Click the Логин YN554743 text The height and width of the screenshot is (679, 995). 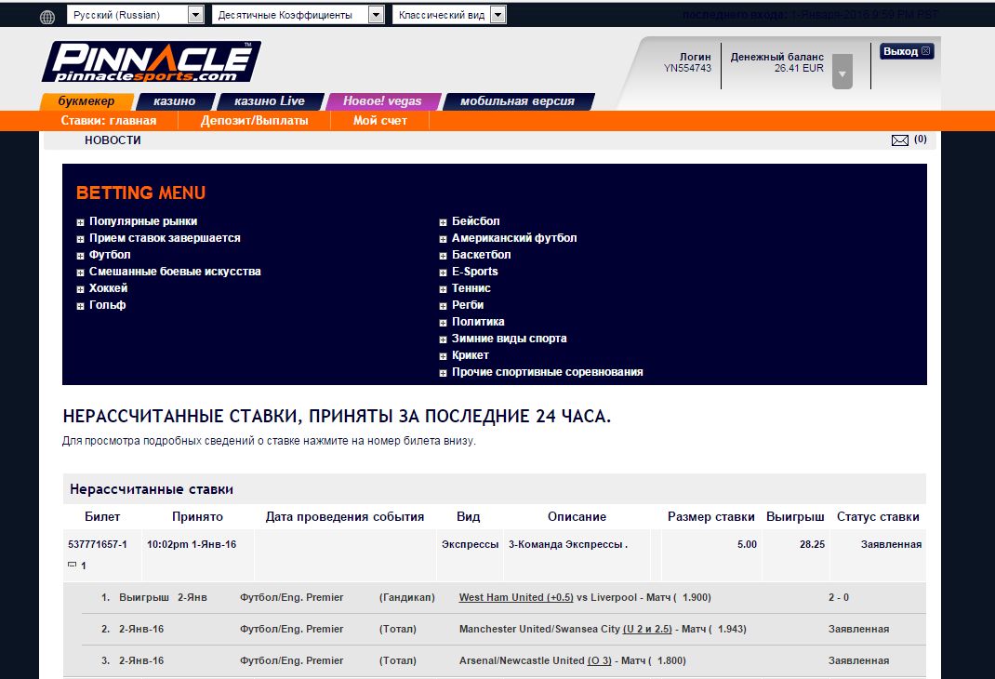tap(687, 62)
